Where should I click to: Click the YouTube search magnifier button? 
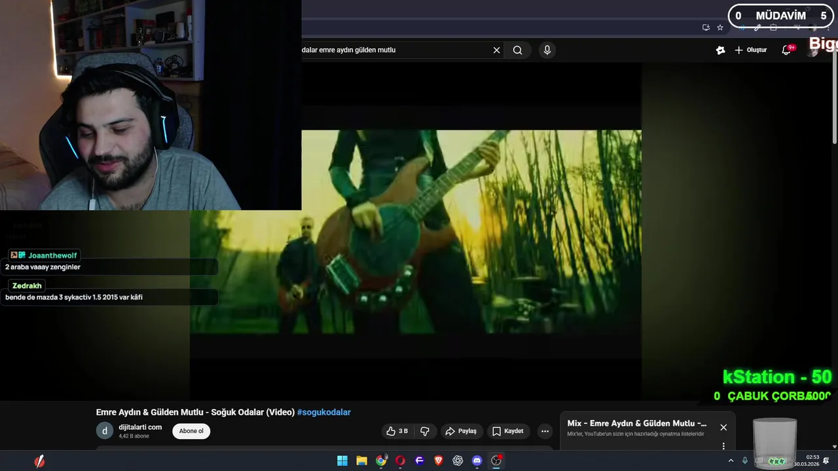(518, 50)
